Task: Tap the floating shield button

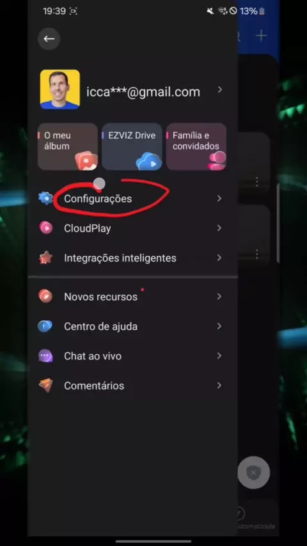Action: point(254,472)
